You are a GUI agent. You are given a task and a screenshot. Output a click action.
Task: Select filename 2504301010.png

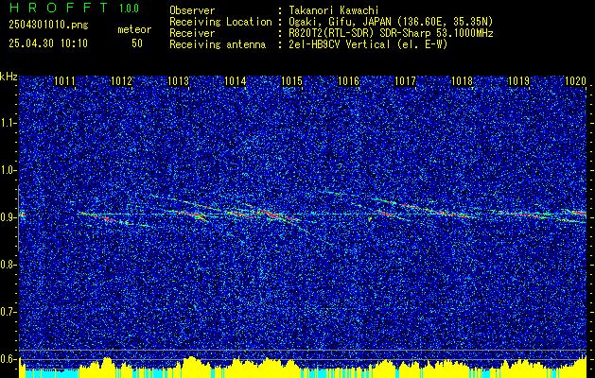[48, 26]
